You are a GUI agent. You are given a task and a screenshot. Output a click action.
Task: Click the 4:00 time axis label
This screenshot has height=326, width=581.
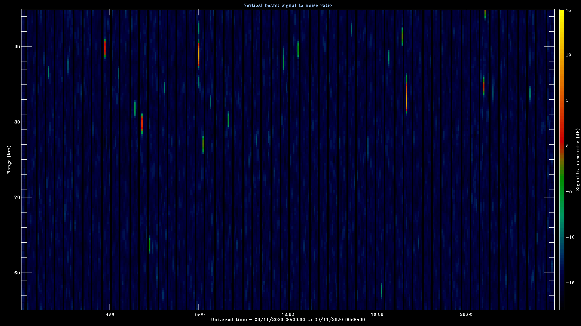(111, 315)
